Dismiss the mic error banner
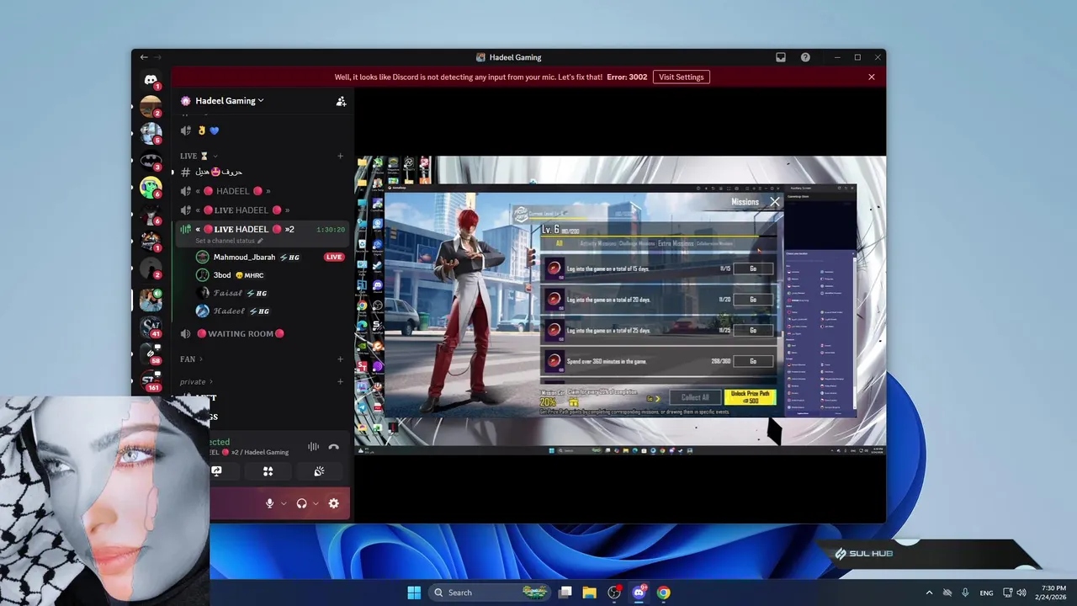This screenshot has height=606, width=1077. [x=872, y=77]
